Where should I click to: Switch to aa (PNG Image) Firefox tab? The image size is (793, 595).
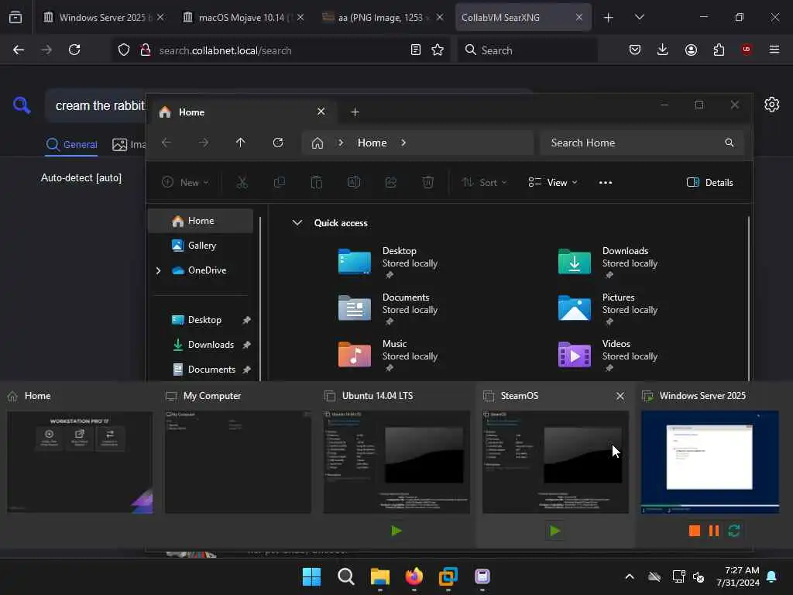pyautogui.click(x=383, y=17)
